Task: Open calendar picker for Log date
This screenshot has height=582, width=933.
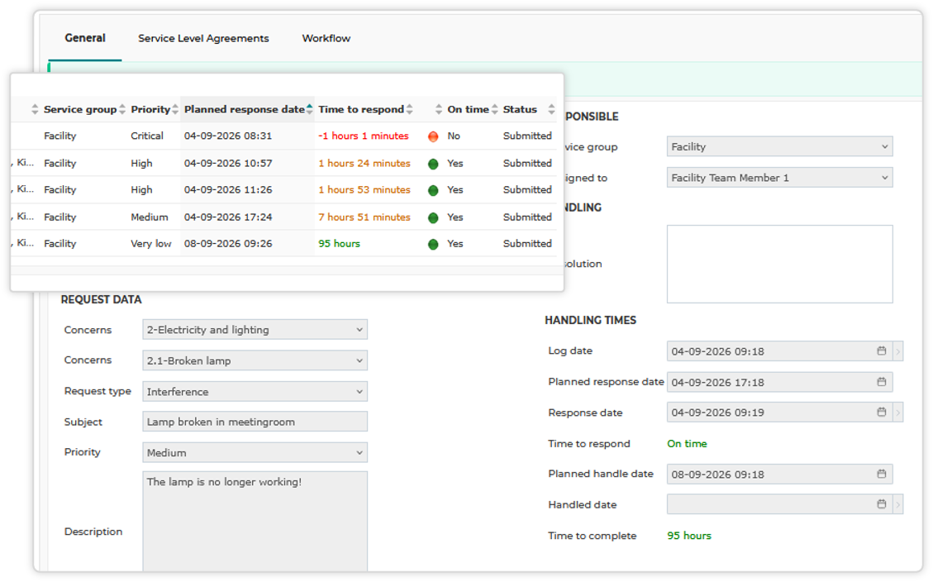Action: coord(881,351)
